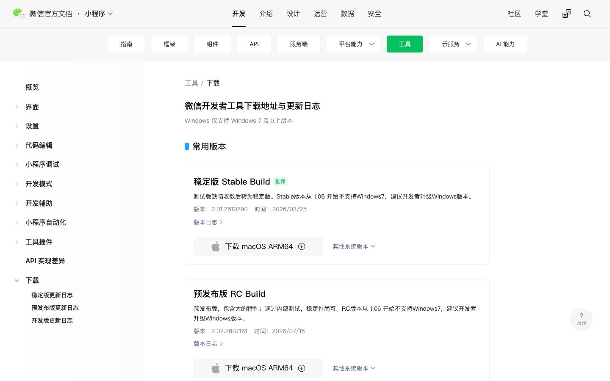Open the AI 能力 sub-navigation tab

coord(505,44)
